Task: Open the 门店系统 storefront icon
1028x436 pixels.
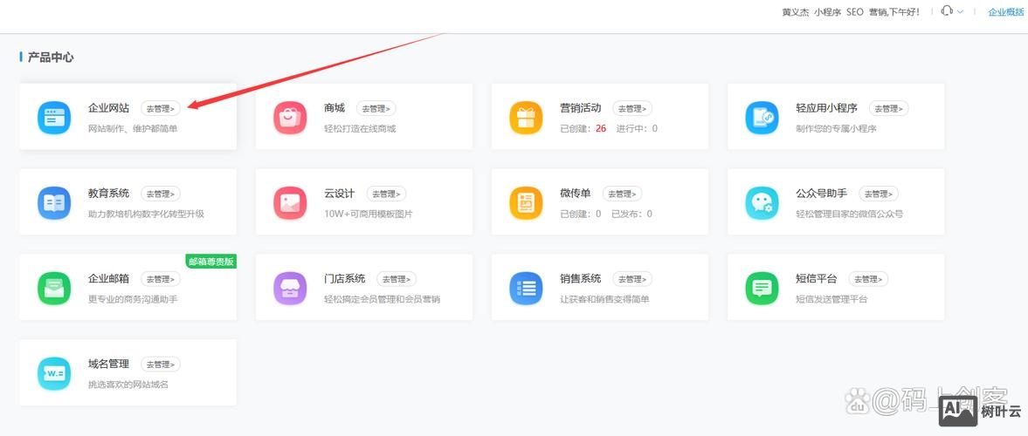Action: tap(290, 288)
